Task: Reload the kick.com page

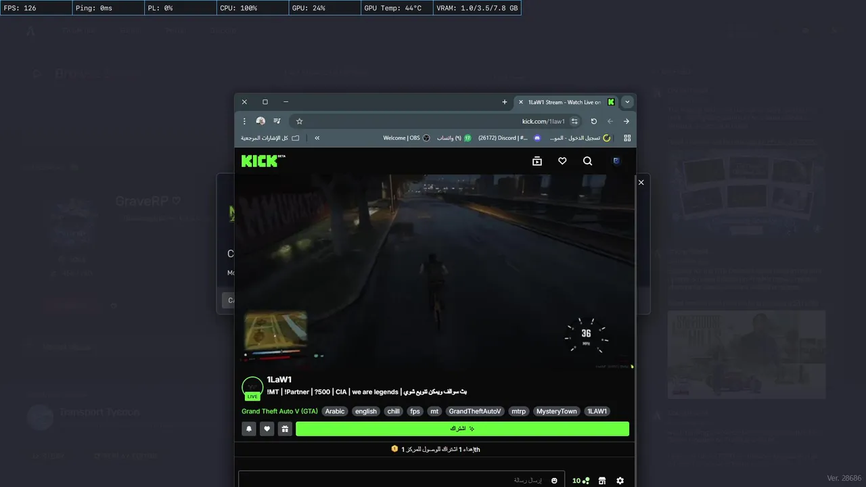Action: coord(594,121)
